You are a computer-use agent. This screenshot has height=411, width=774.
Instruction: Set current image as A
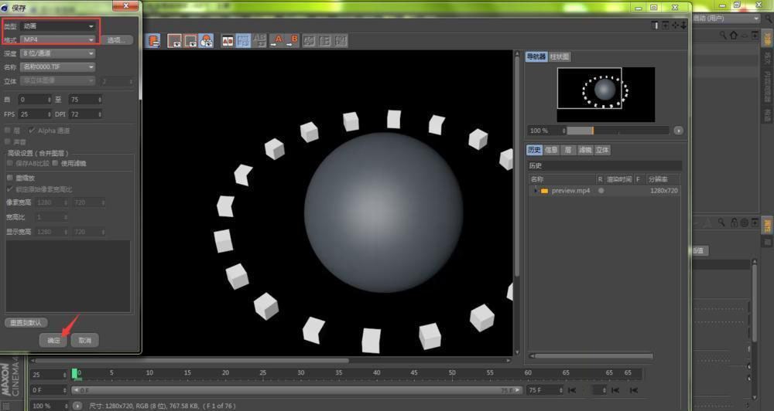pyautogui.click(x=276, y=40)
